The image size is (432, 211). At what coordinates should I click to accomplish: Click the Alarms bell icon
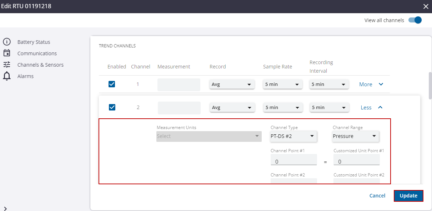coord(7,76)
